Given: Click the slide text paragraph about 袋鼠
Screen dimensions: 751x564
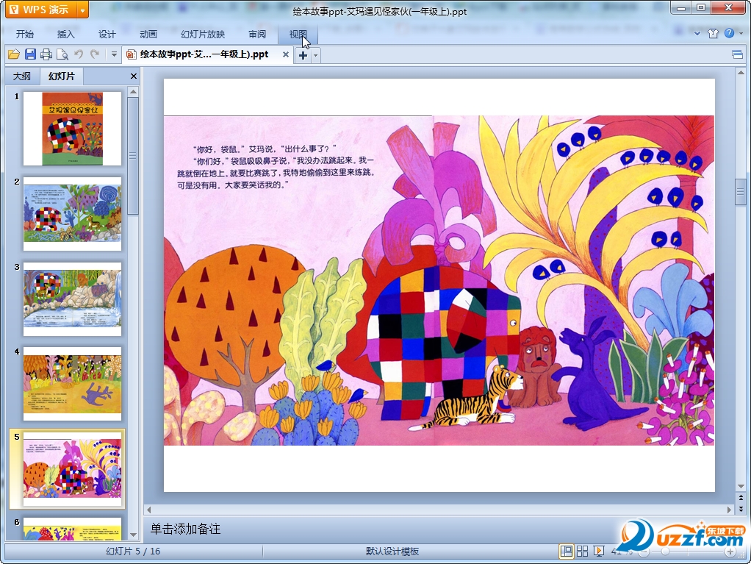Looking at the screenshot, I should click(x=276, y=167).
